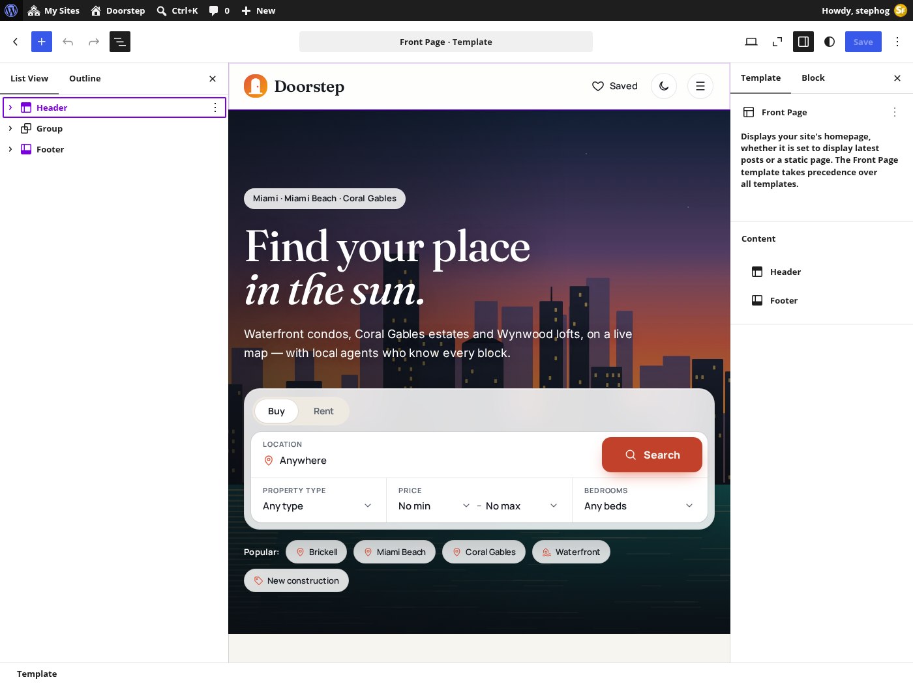Open Front Page template actions menu
Screen dimensions: 913x684
[x=895, y=112]
